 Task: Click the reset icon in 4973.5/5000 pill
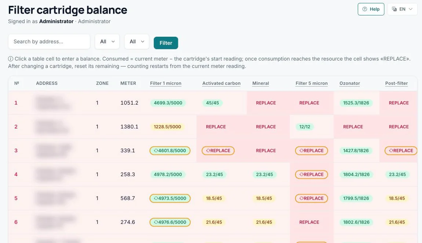(156, 198)
